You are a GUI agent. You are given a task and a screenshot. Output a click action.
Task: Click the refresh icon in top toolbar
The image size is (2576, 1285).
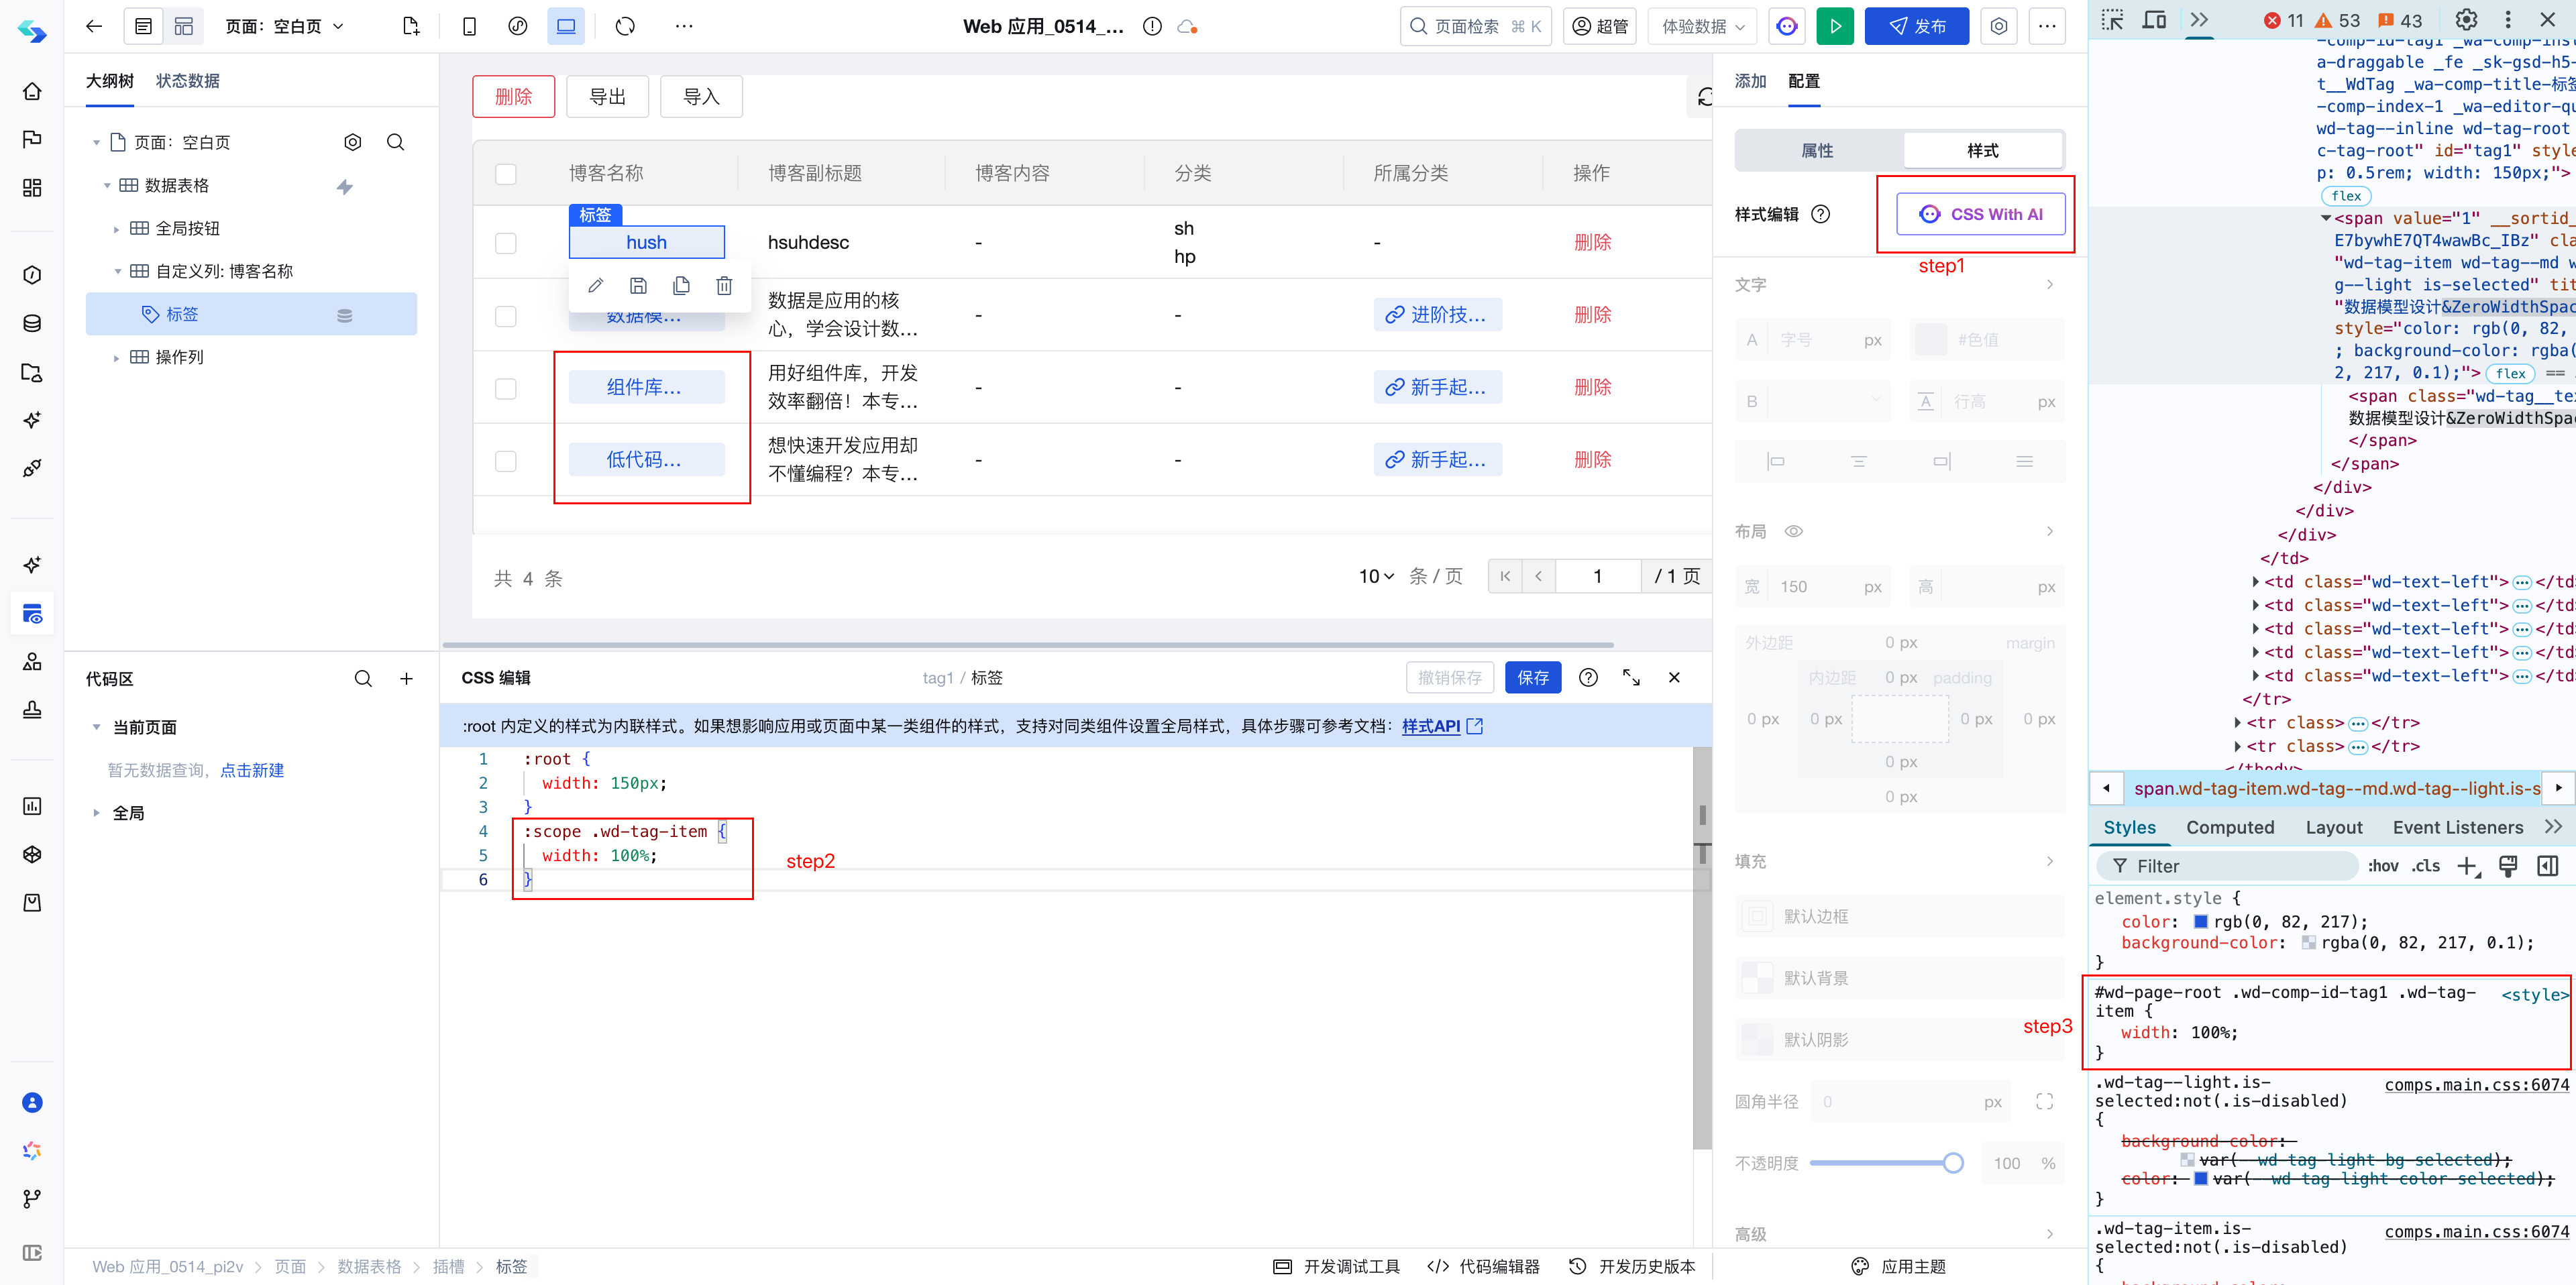pos(625,26)
